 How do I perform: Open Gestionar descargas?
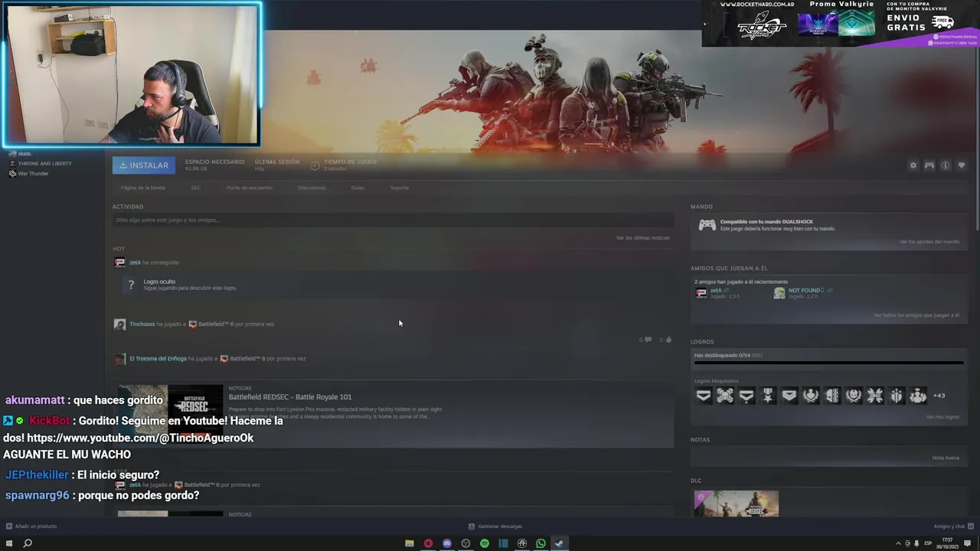[x=495, y=527]
